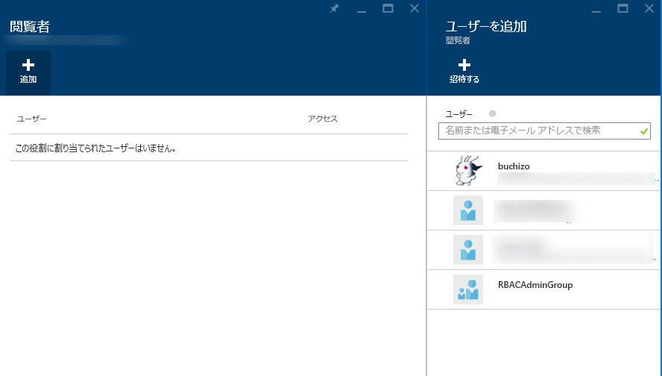
Task: Click the ユーザー column header in the 閲覧者 table
Action: pyautogui.click(x=31, y=119)
